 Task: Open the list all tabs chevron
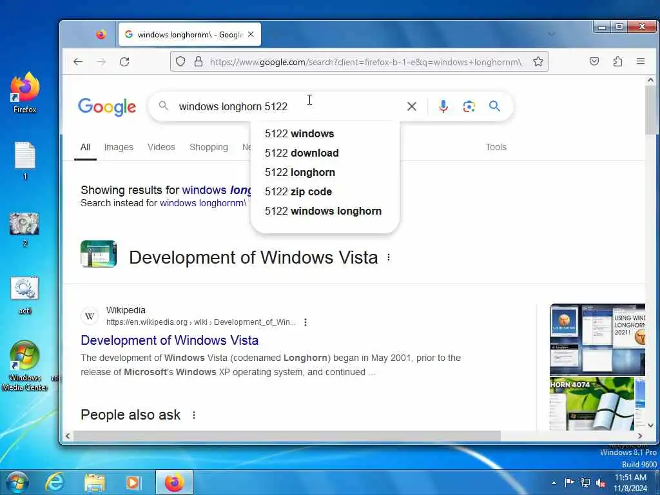552,34
